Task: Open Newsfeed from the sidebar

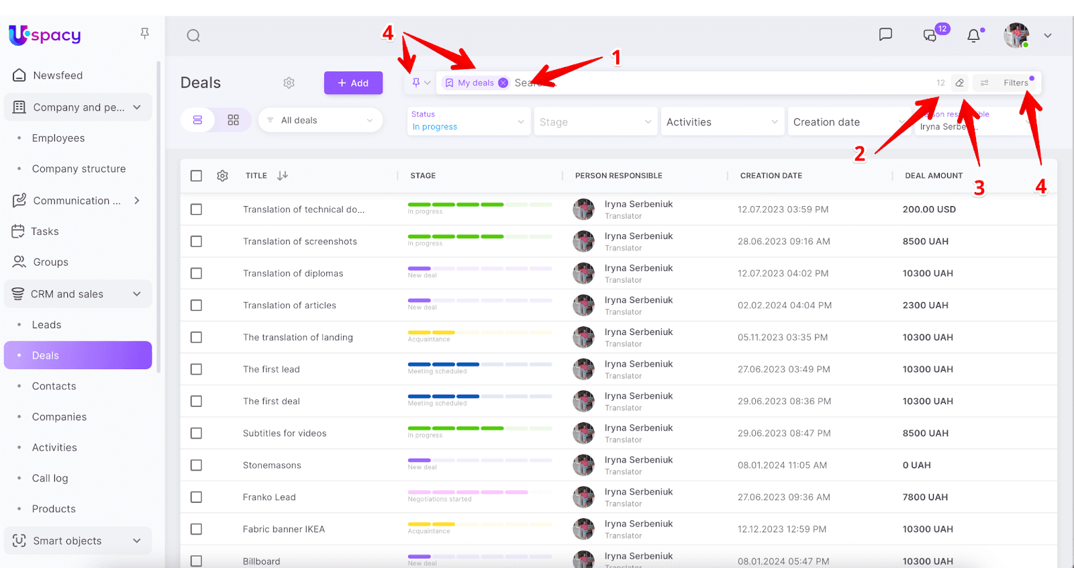Action: [x=58, y=75]
